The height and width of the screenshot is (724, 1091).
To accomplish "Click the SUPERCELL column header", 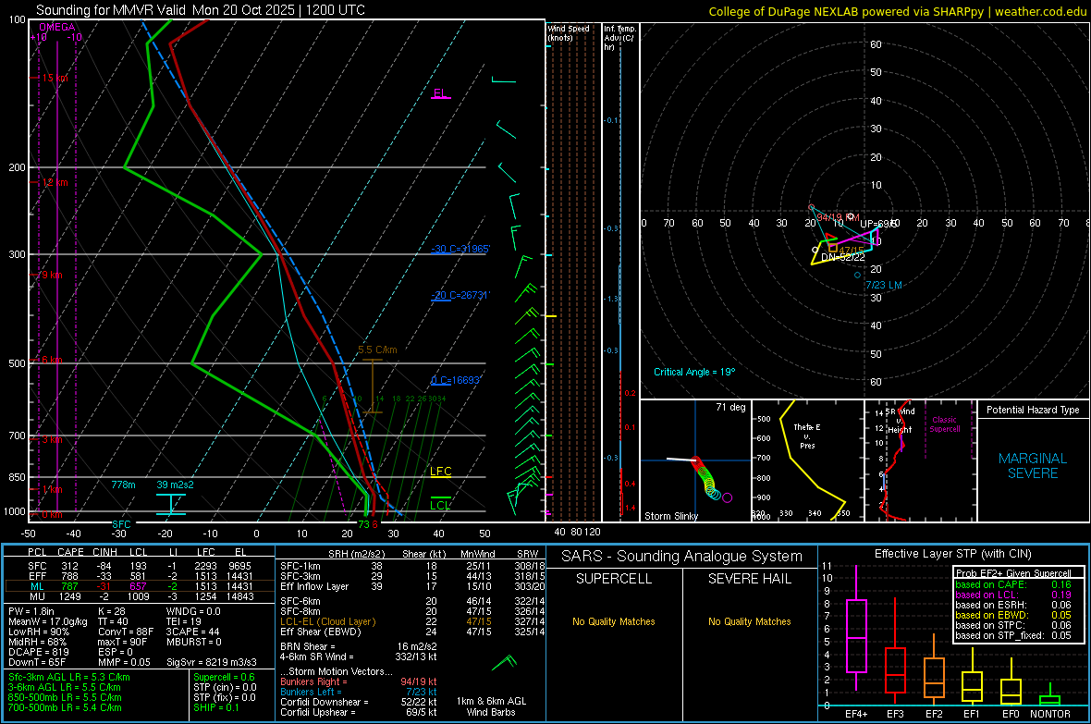I will point(614,579).
